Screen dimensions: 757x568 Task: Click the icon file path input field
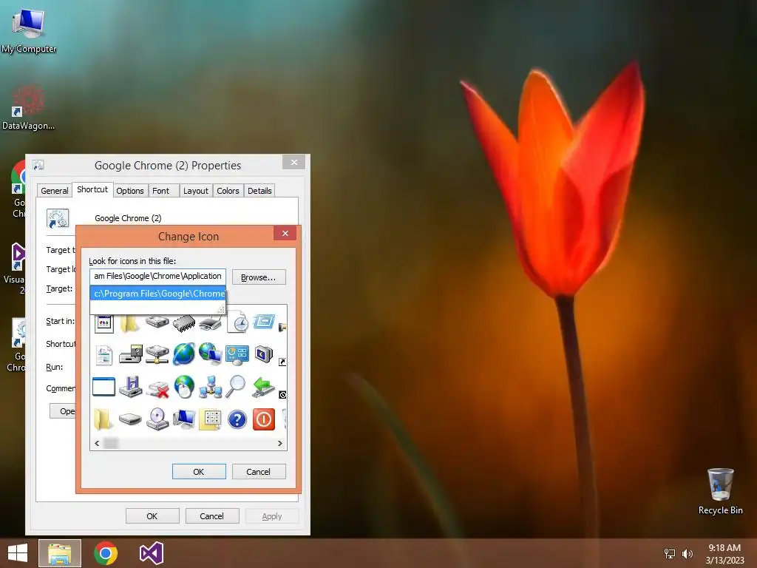158,277
